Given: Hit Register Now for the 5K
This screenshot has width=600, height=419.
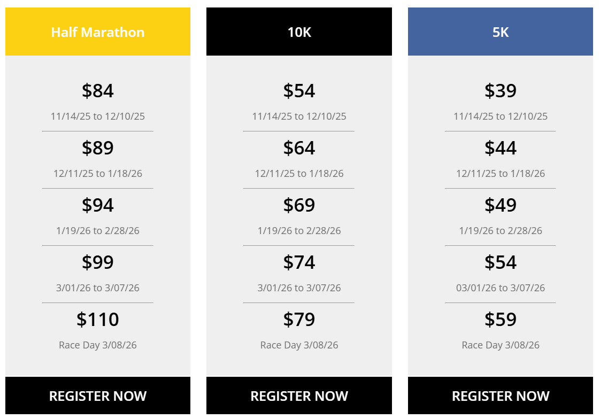Looking at the screenshot, I should tap(501, 396).
